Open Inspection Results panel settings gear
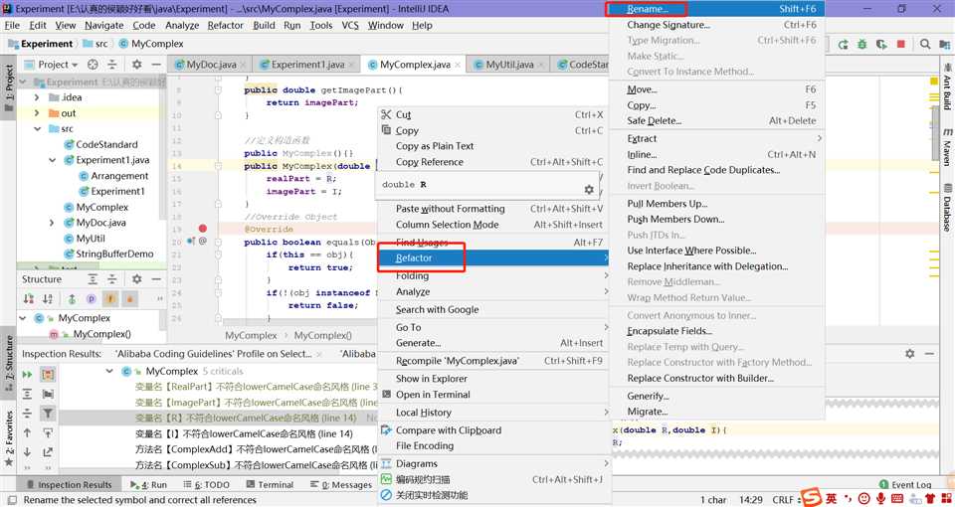The image size is (955, 507). (x=910, y=354)
